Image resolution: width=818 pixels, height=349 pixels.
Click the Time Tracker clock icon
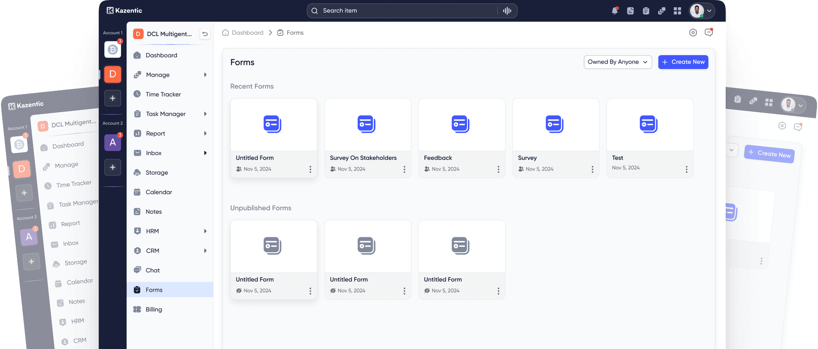coord(137,94)
